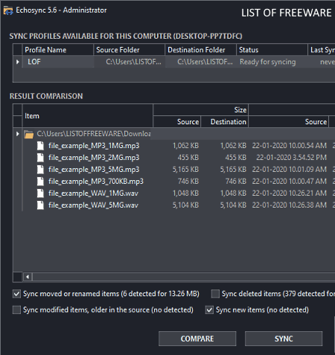Click 746 KB source size cell
Viewport: 335px width, 355px height.
pyautogui.click(x=188, y=182)
